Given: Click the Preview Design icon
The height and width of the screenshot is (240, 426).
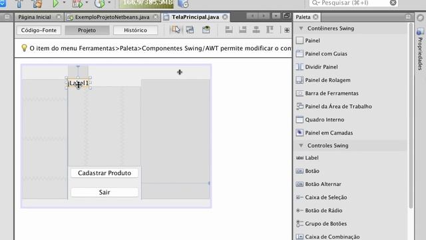Looking at the screenshot, I should (x=206, y=29).
